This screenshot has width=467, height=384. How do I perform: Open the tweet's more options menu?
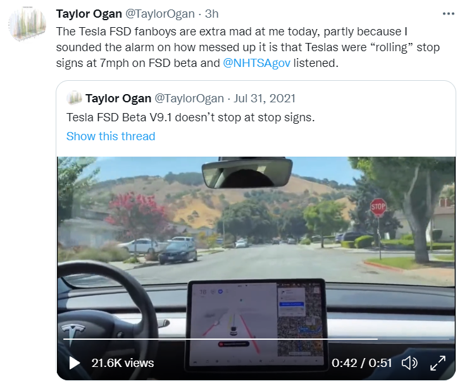[448, 13]
